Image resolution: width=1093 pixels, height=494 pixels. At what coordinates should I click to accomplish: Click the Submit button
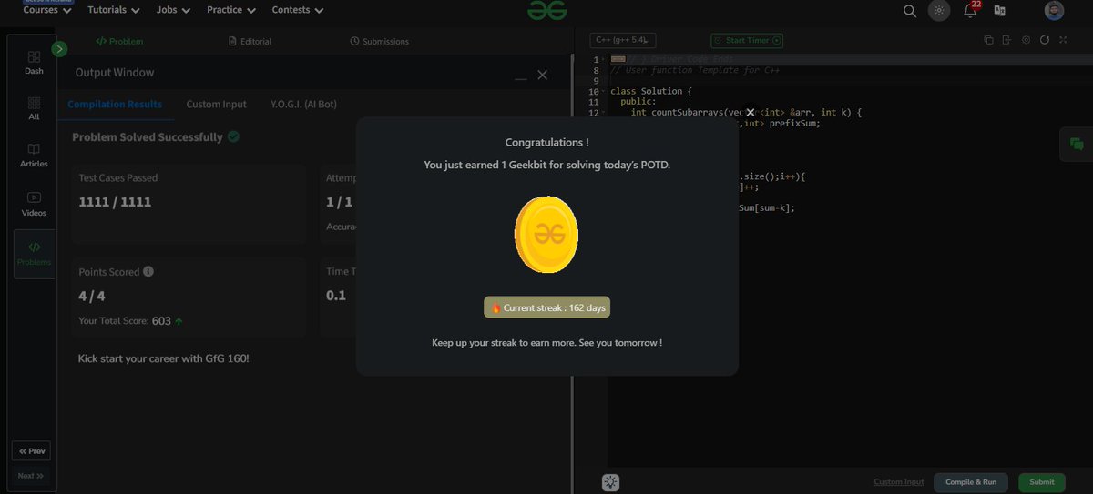1042,482
